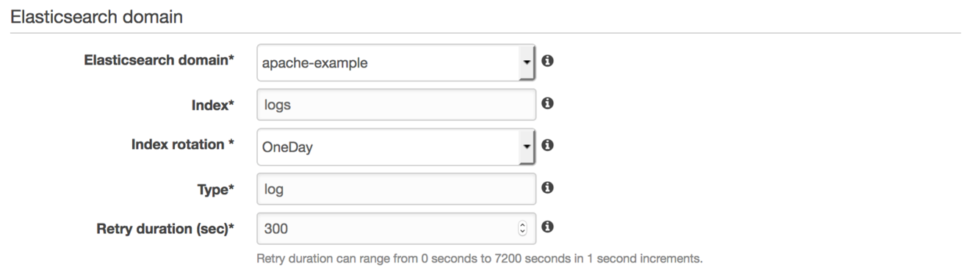Click into the Index field containing logs
969x275 pixels.
397,104
